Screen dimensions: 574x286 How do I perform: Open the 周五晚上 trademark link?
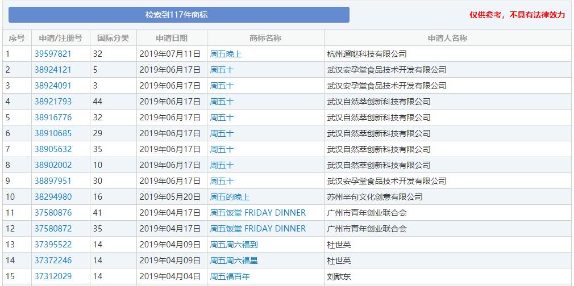(226, 54)
